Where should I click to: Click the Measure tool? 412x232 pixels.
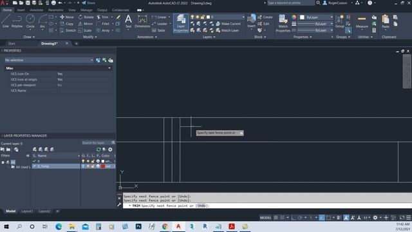[362, 22]
